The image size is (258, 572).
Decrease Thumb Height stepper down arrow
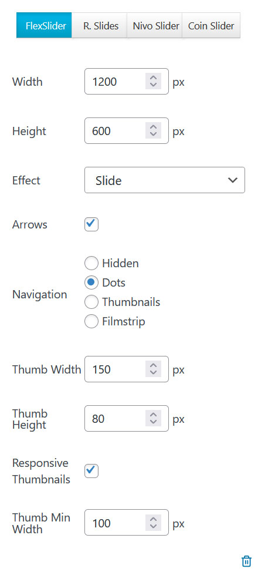[x=154, y=422]
